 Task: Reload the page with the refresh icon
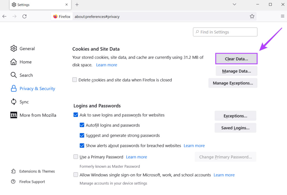[24, 16]
